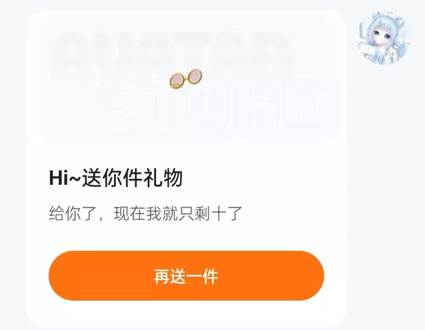Click the faded AVATAR watermark text
425x330 pixels.
tap(173, 54)
